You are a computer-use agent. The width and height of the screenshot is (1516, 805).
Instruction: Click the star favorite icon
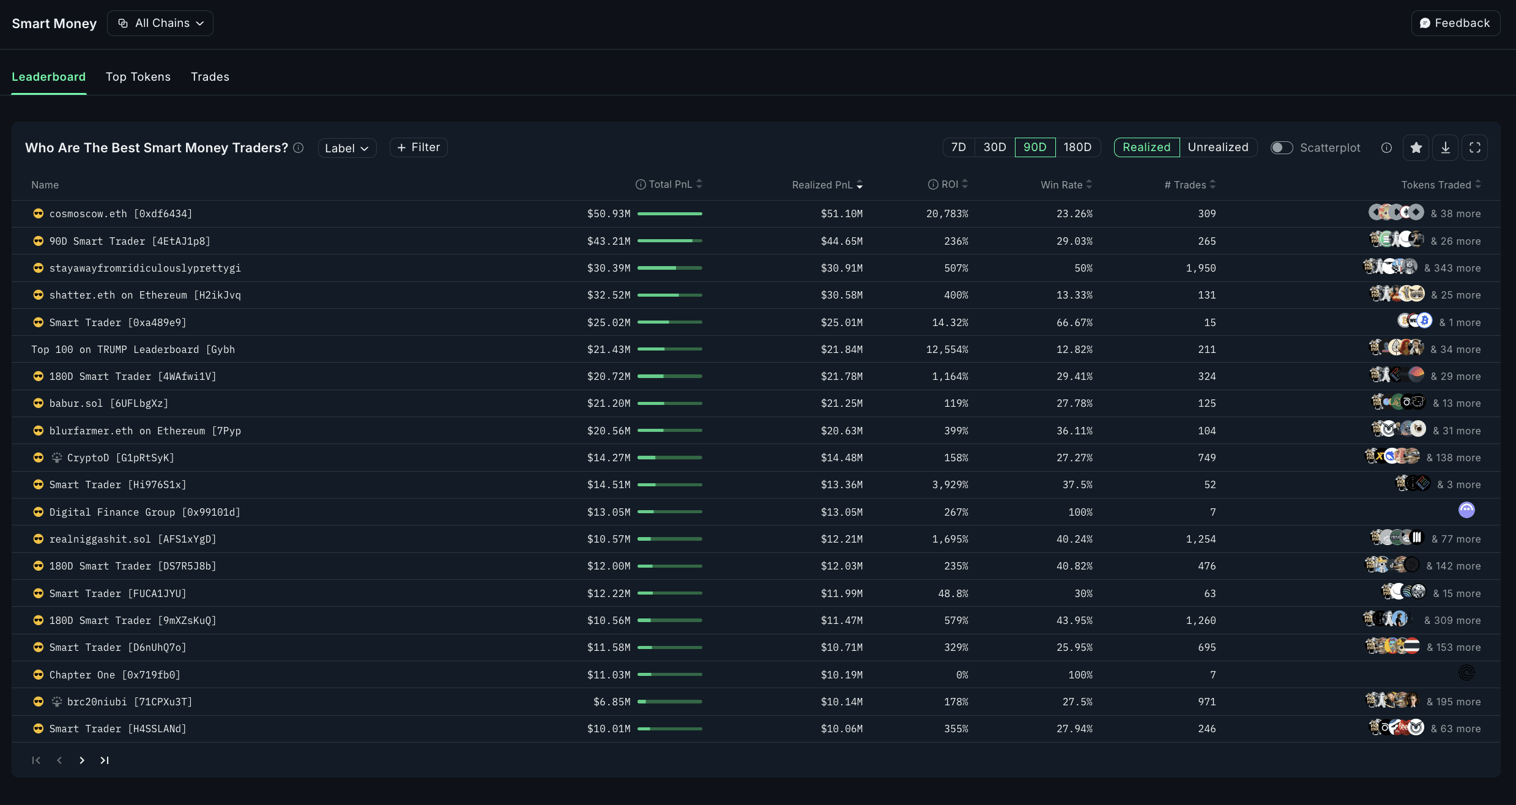point(1416,147)
